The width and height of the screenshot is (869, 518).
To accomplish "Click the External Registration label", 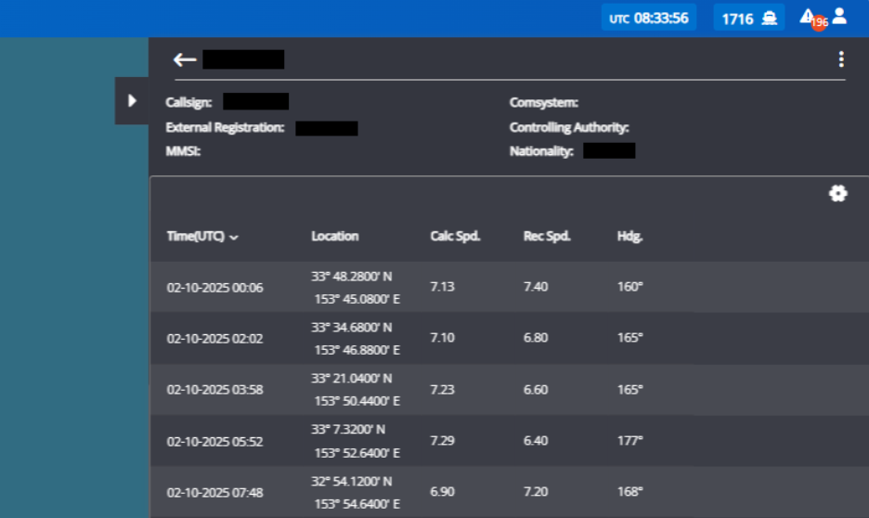I will (x=225, y=127).
